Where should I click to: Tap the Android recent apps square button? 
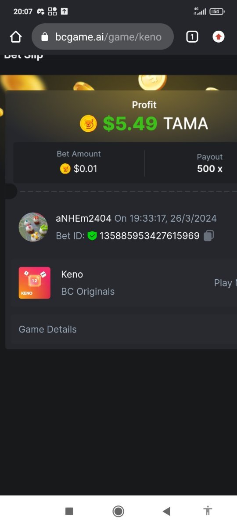[x=69, y=511]
